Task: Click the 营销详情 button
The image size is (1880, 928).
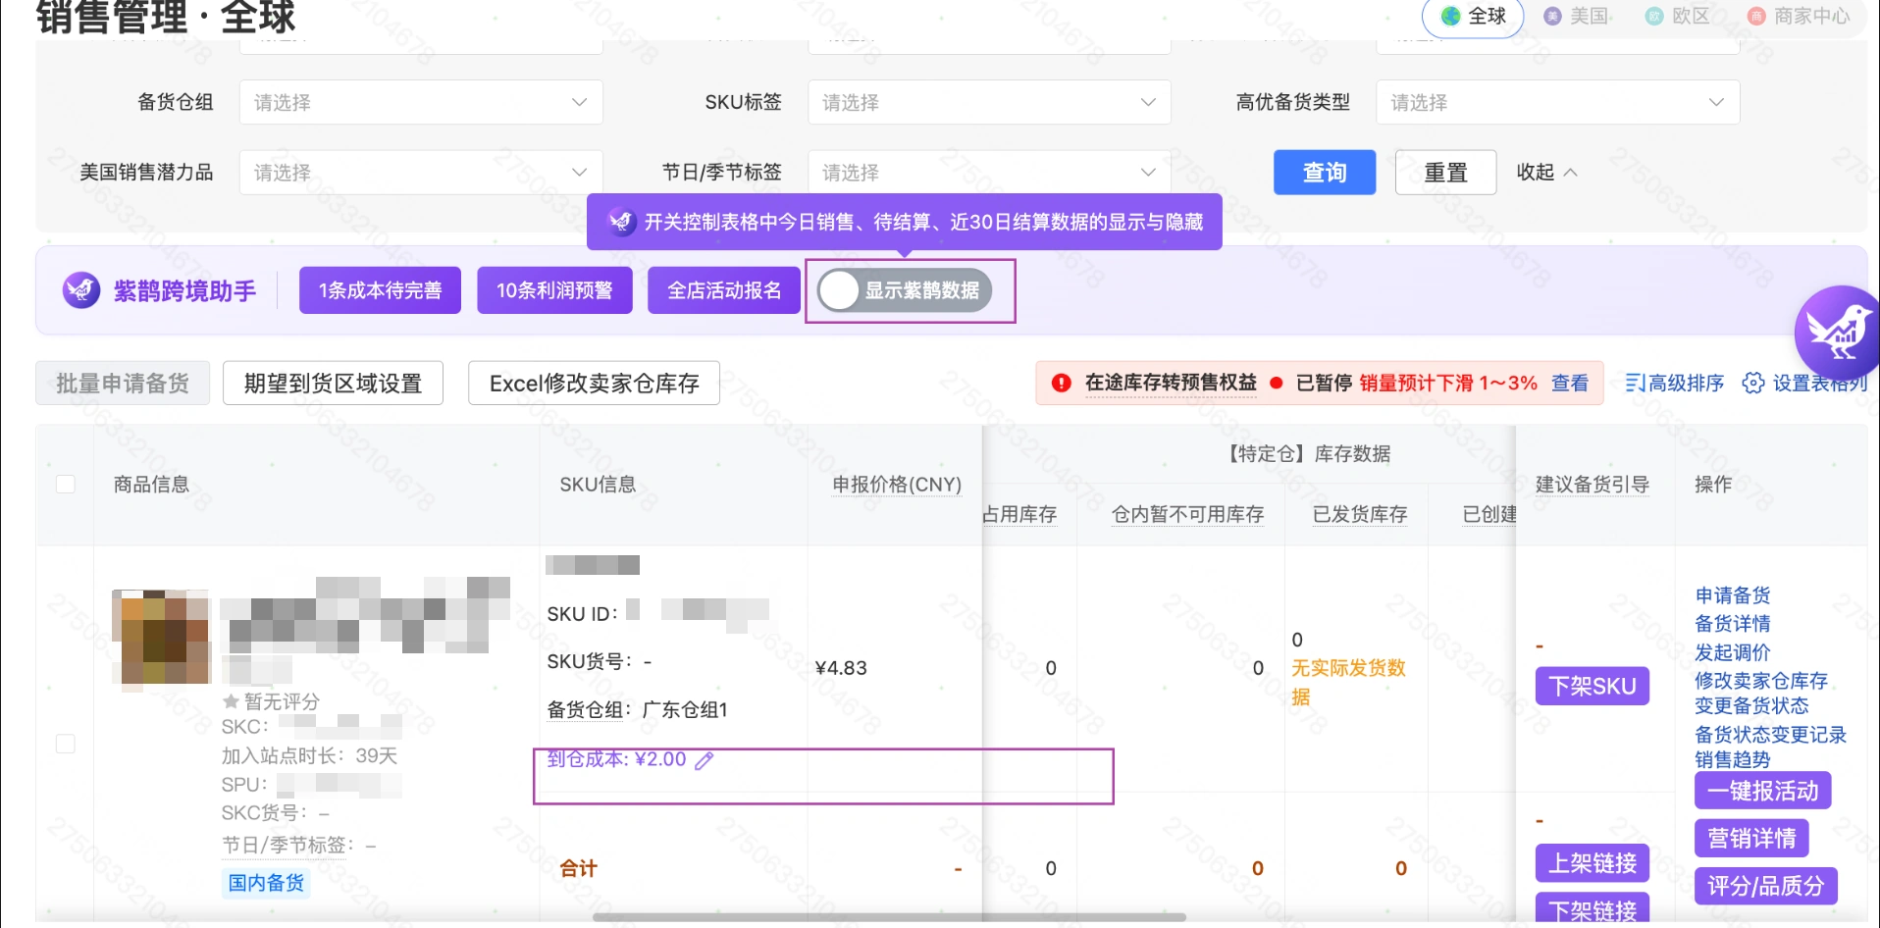Action: pyautogui.click(x=1751, y=838)
